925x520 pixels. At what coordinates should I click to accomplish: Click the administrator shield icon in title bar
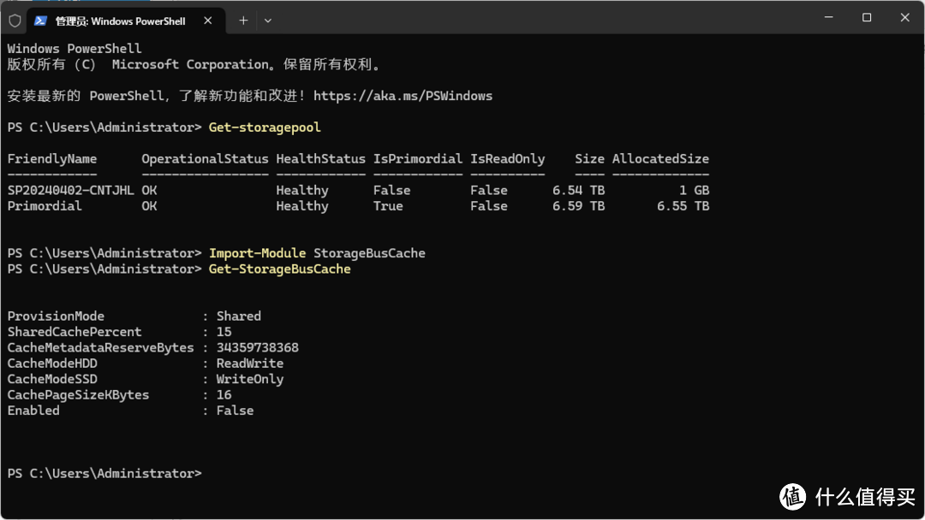point(15,21)
